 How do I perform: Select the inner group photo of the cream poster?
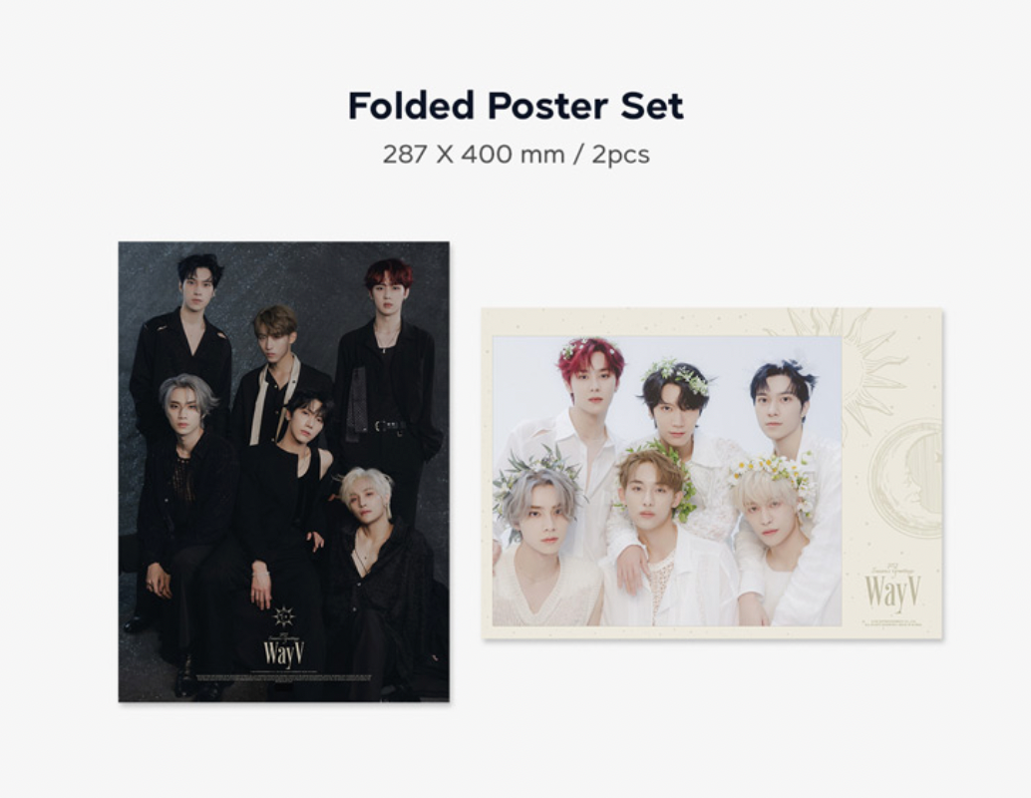[x=667, y=481]
